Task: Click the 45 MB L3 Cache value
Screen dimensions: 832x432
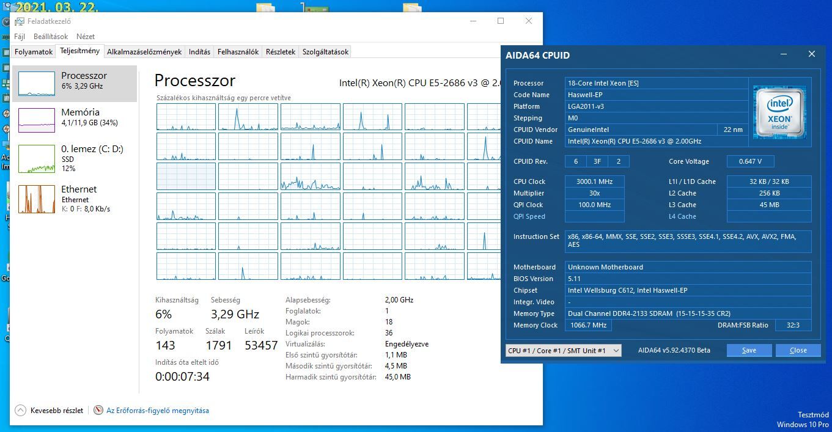Action: tap(769, 205)
